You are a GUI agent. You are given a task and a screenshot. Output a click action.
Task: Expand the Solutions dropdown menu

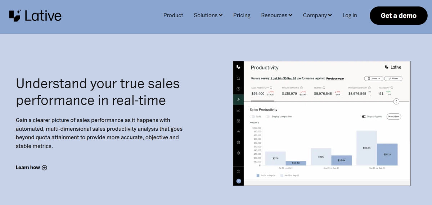(x=208, y=15)
